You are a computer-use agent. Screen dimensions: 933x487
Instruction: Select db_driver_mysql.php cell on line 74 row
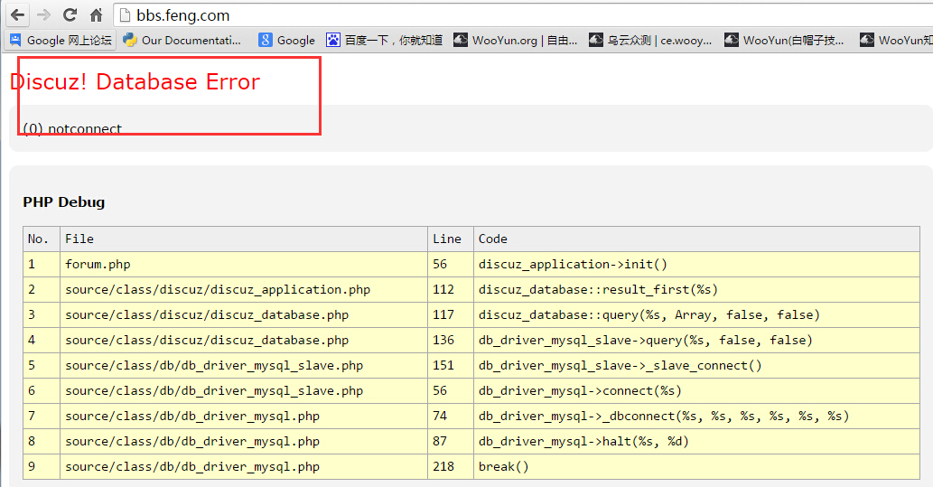pyautogui.click(x=243, y=417)
